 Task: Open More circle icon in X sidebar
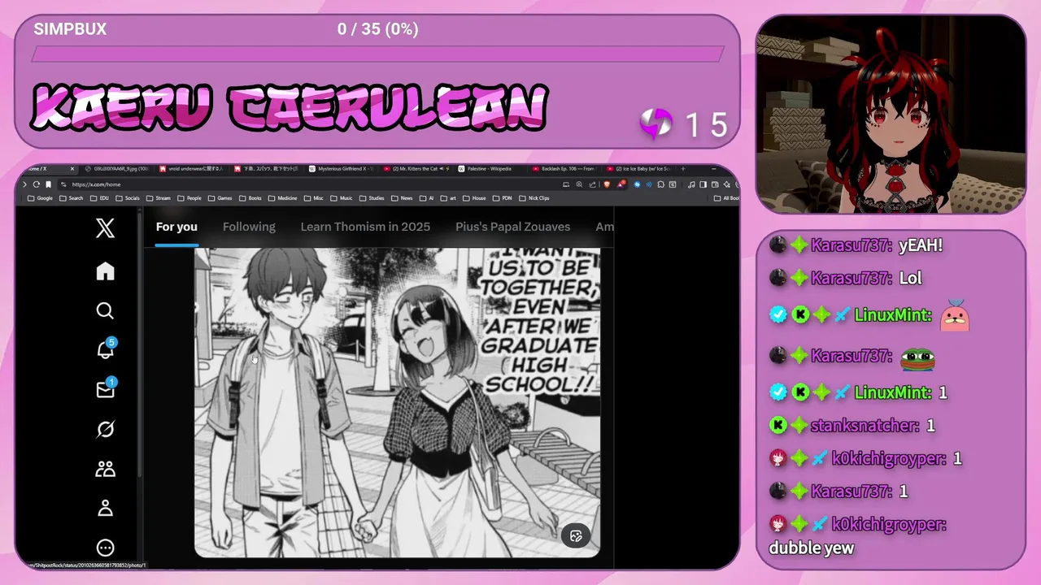tap(105, 548)
